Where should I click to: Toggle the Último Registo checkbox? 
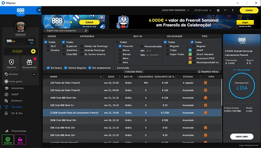(x=66, y=68)
